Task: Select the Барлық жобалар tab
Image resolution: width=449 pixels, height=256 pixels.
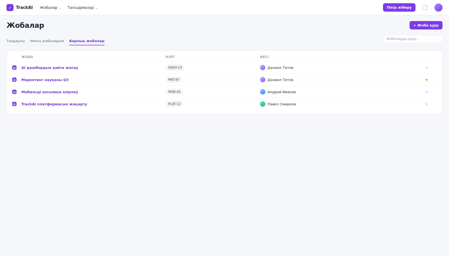Action: (87, 41)
